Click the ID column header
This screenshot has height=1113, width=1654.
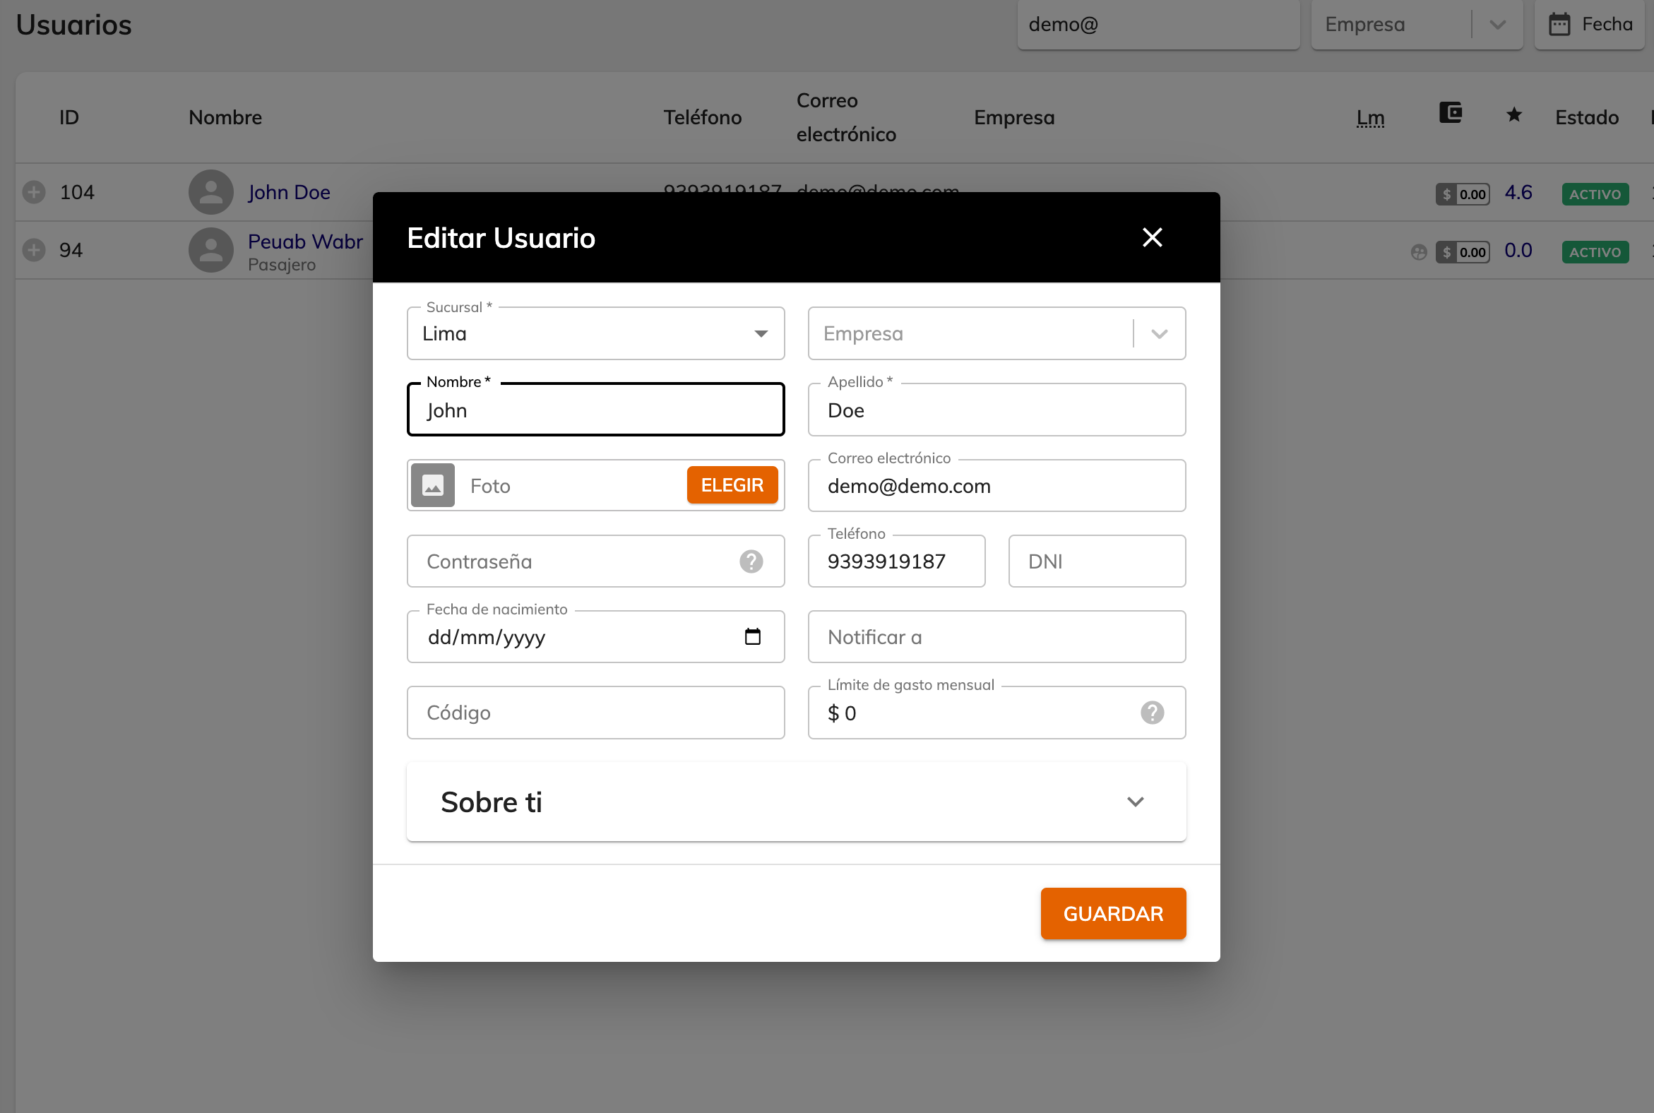[69, 117]
